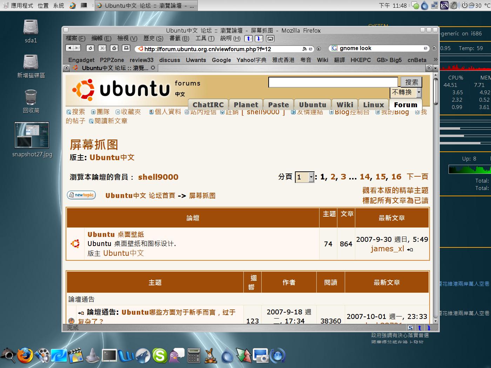Open snapshot27.jpg thumbnail on desktop
The height and width of the screenshot is (368, 491).
[x=32, y=135]
